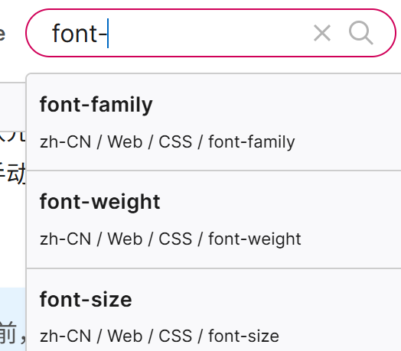Clear the search box with the X icon
The image size is (401, 351).
[x=322, y=33]
